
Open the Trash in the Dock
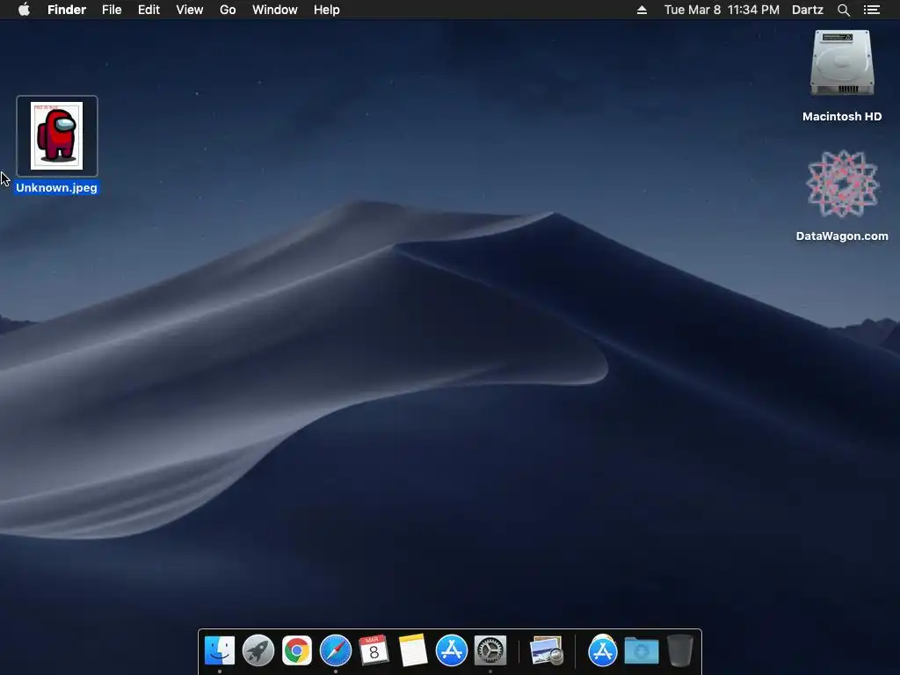tap(680, 651)
